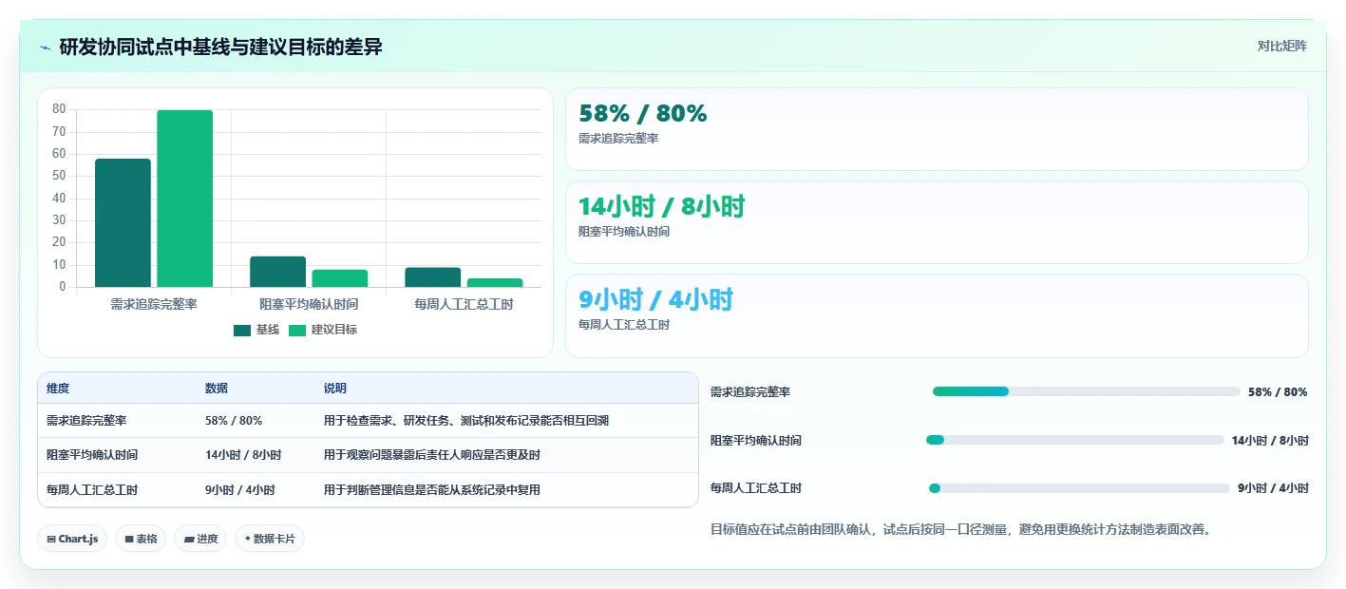Viewport: 1346px width, 589px height.
Task: Select the 每周人工汇总工时 baseline bar in chart
Action: (432, 277)
